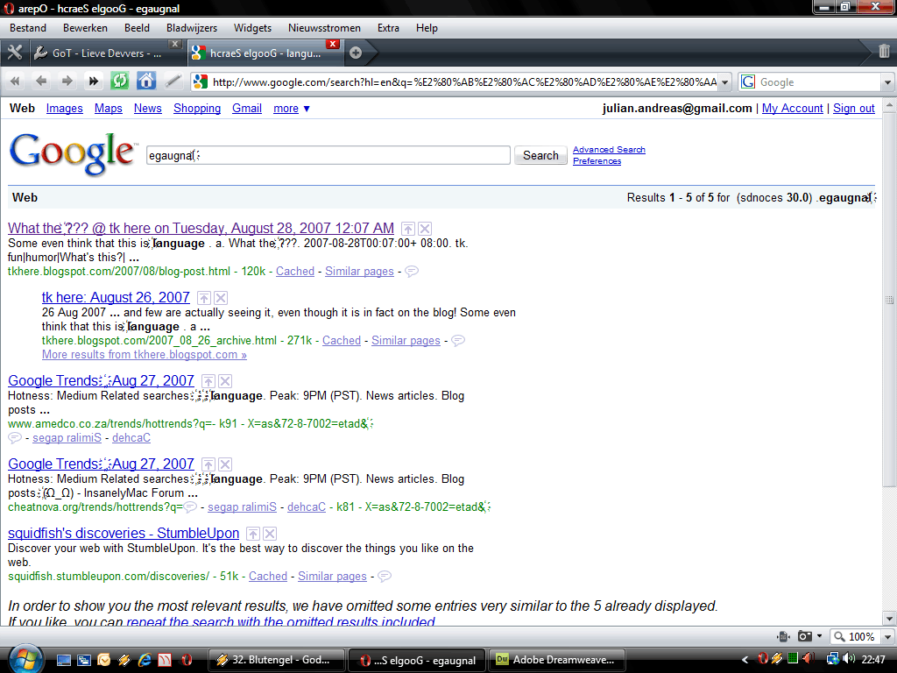Go forward with the Forward arrow

point(67,81)
